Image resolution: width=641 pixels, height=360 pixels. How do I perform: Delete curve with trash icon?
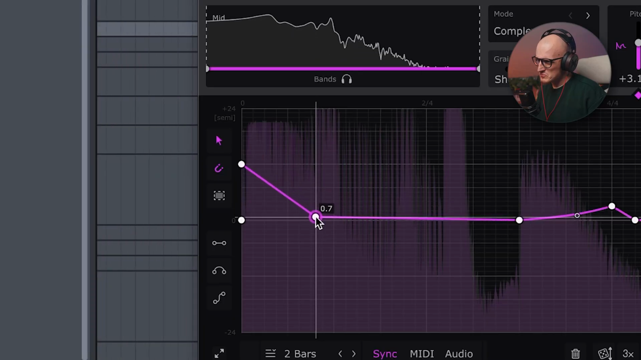tap(575, 353)
